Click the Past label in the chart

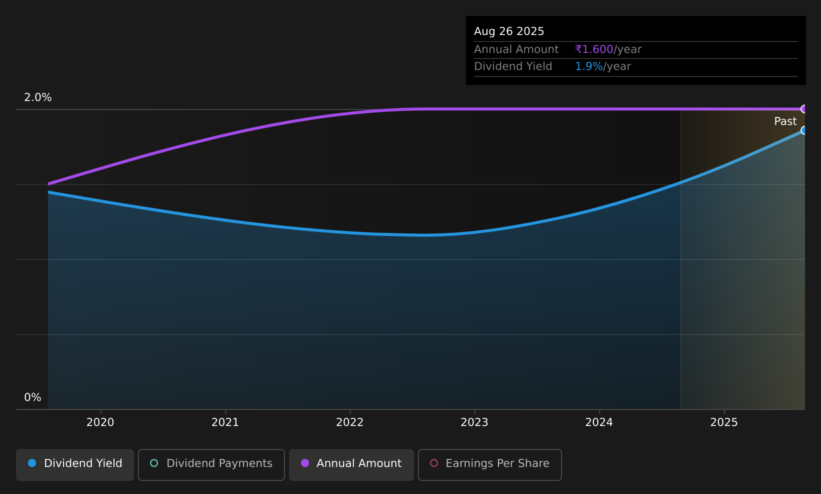pyautogui.click(x=785, y=121)
